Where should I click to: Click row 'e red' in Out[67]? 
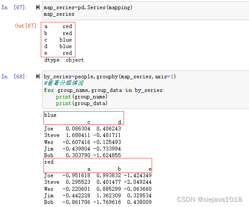58,53
